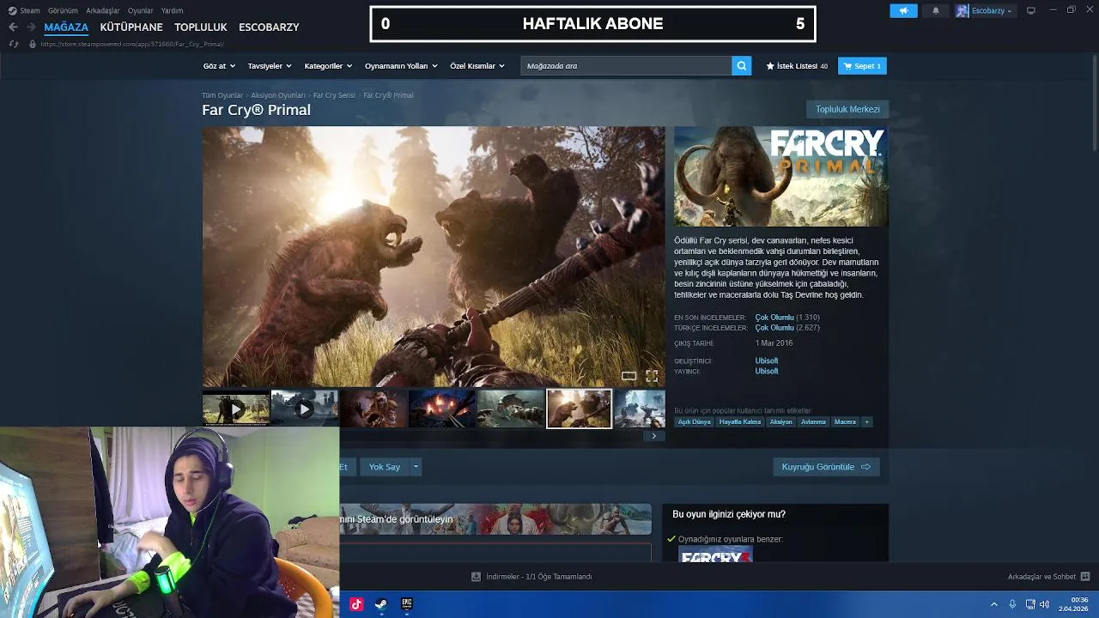
Task: Expand the Özel Kısımlar dropdown
Action: click(x=477, y=66)
